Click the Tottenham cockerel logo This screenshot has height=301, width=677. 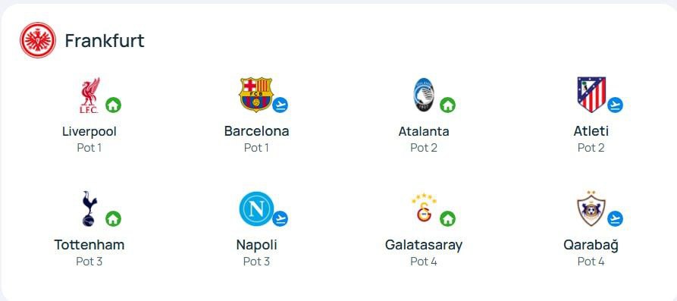(89, 209)
